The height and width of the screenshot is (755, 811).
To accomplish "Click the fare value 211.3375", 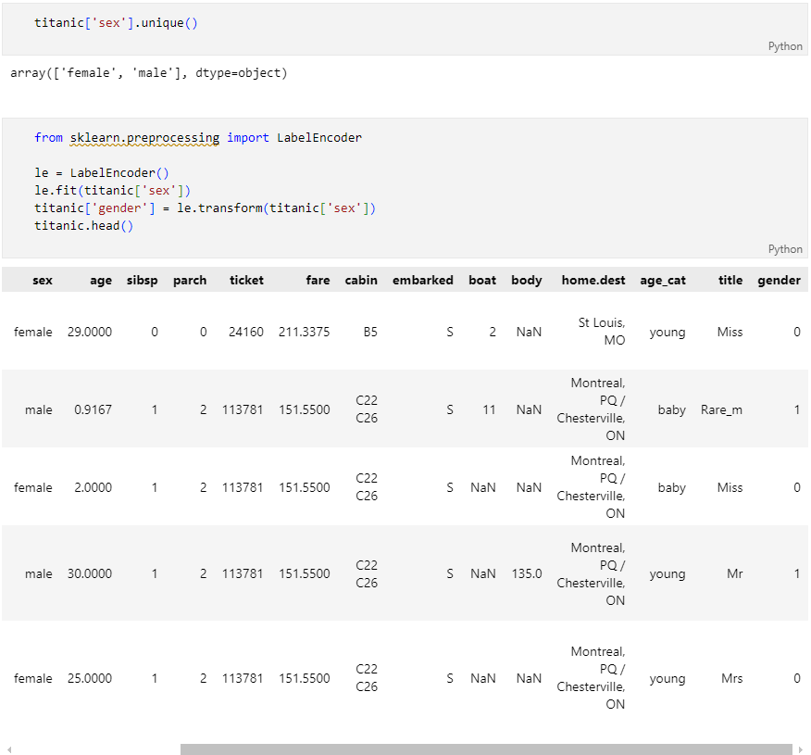I will pyautogui.click(x=304, y=333).
